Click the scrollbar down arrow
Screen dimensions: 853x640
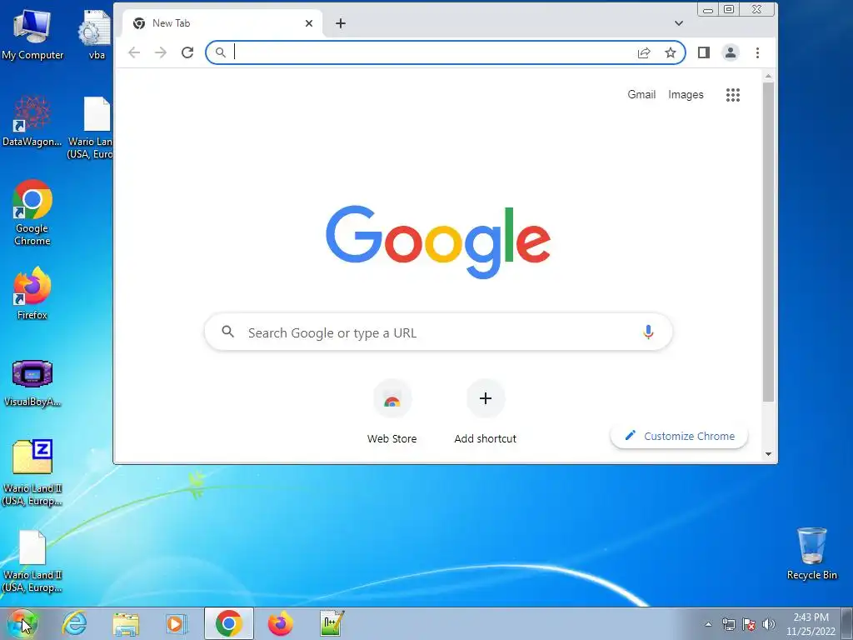(768, 454)
